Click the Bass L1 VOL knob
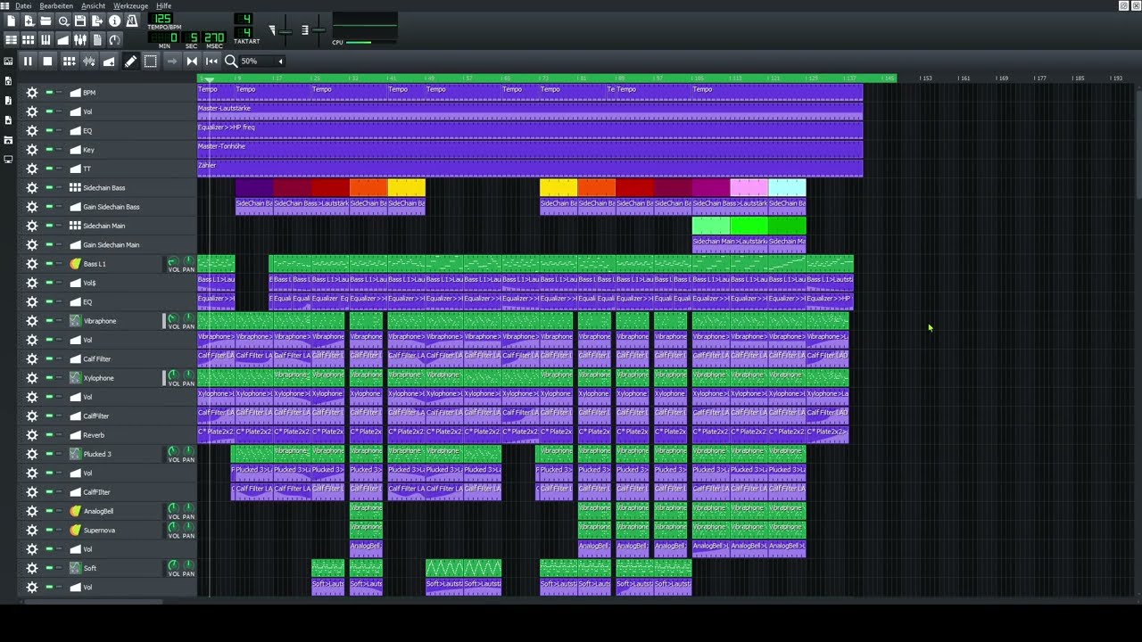The image size is (1142, 642). pos(173,261)
